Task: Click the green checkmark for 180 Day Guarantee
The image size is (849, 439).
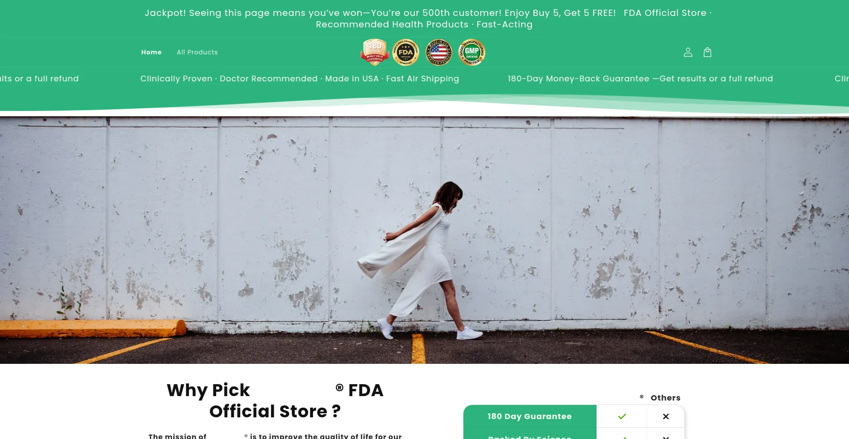Action: 622,416
